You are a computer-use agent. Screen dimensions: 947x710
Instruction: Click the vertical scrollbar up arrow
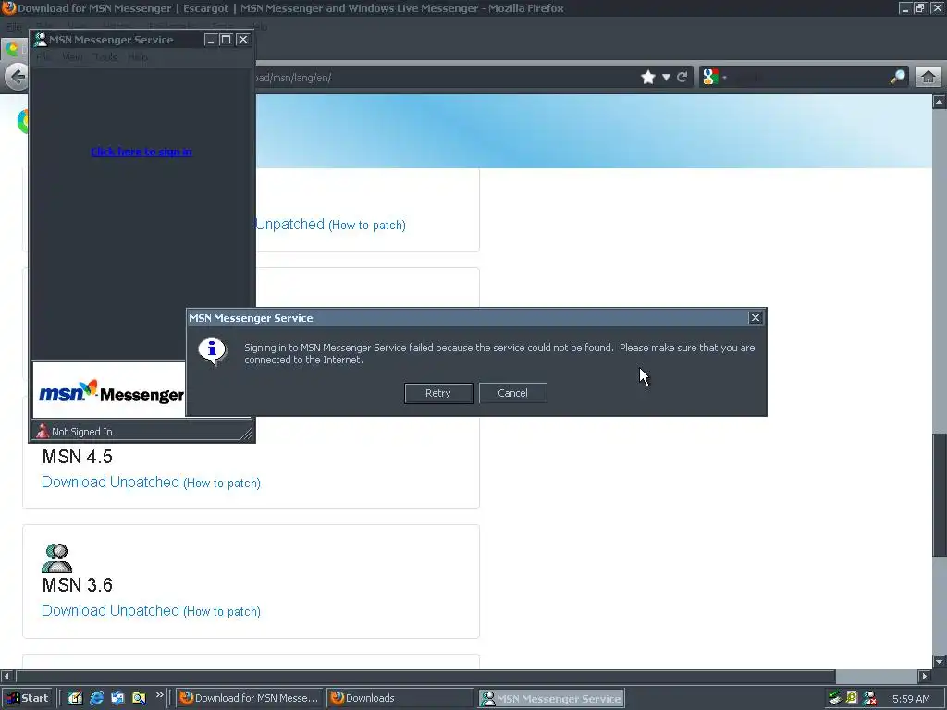(x=940, y=102)
